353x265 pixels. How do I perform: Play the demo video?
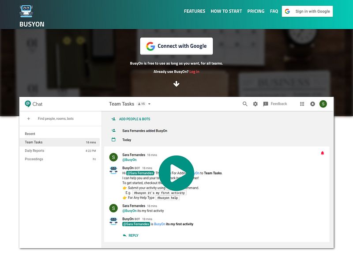click(x=176, y=173)
